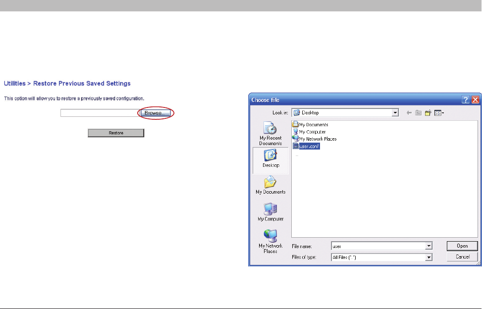Click the Open button

(462, 246)
